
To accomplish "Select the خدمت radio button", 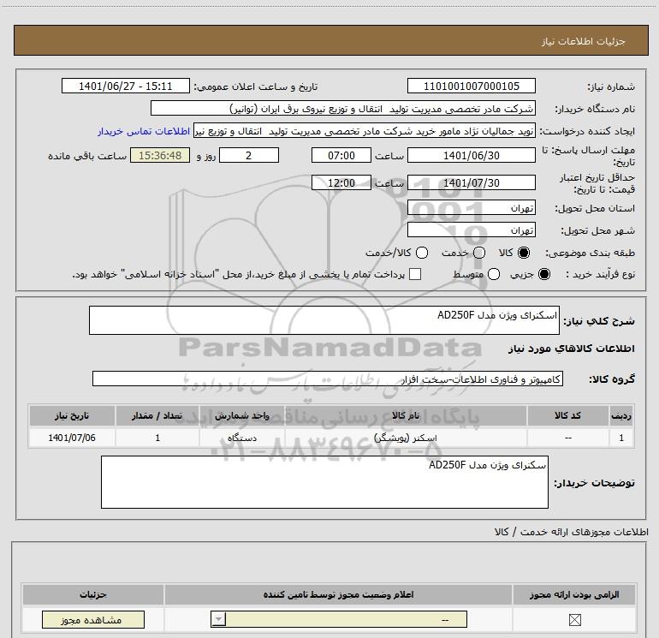I will pyautogui.click(x=479, y=253).
